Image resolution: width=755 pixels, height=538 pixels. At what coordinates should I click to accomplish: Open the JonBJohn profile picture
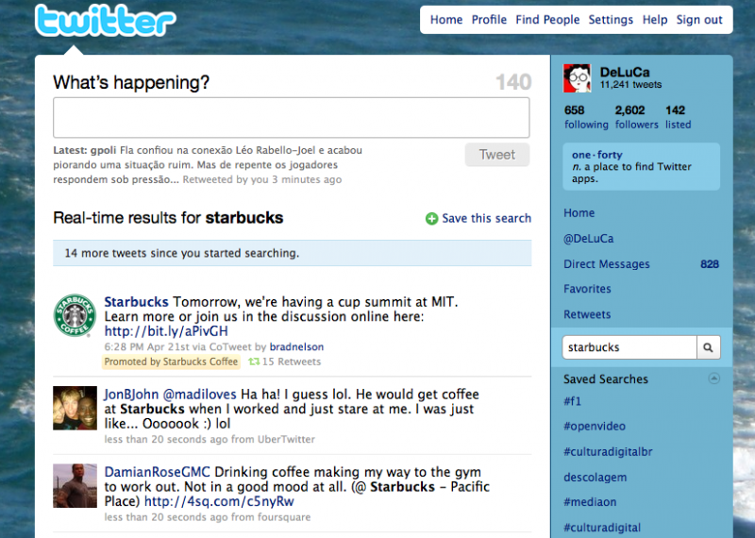[x=75, y=408]
